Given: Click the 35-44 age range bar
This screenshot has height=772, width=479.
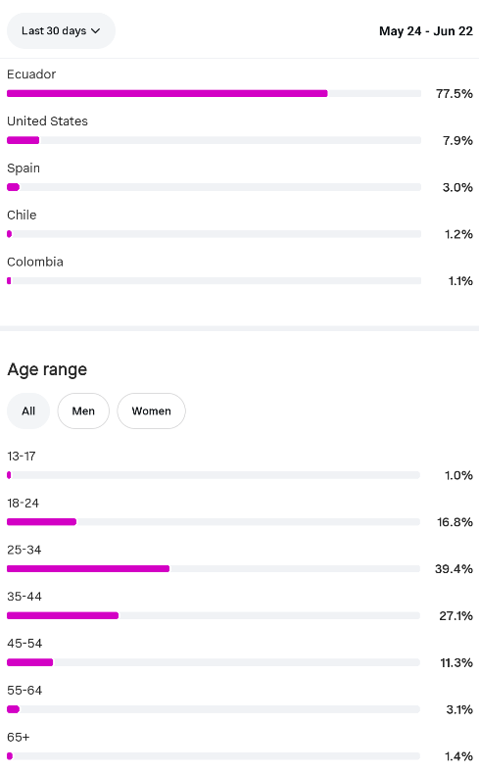Looking at the screenshot, I should pyautogui.click(x=214, y=615).
